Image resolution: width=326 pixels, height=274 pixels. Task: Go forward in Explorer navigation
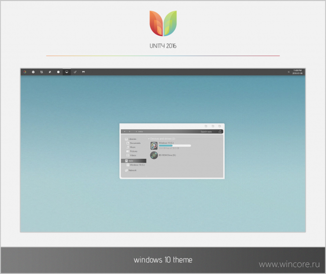click(x=129, y=132)
